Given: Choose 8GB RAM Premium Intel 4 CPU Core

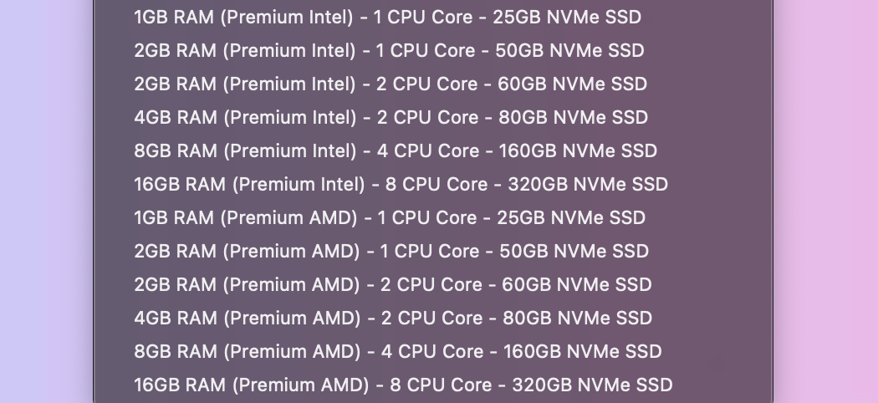Looking at the screenshot, I should 396,150.
